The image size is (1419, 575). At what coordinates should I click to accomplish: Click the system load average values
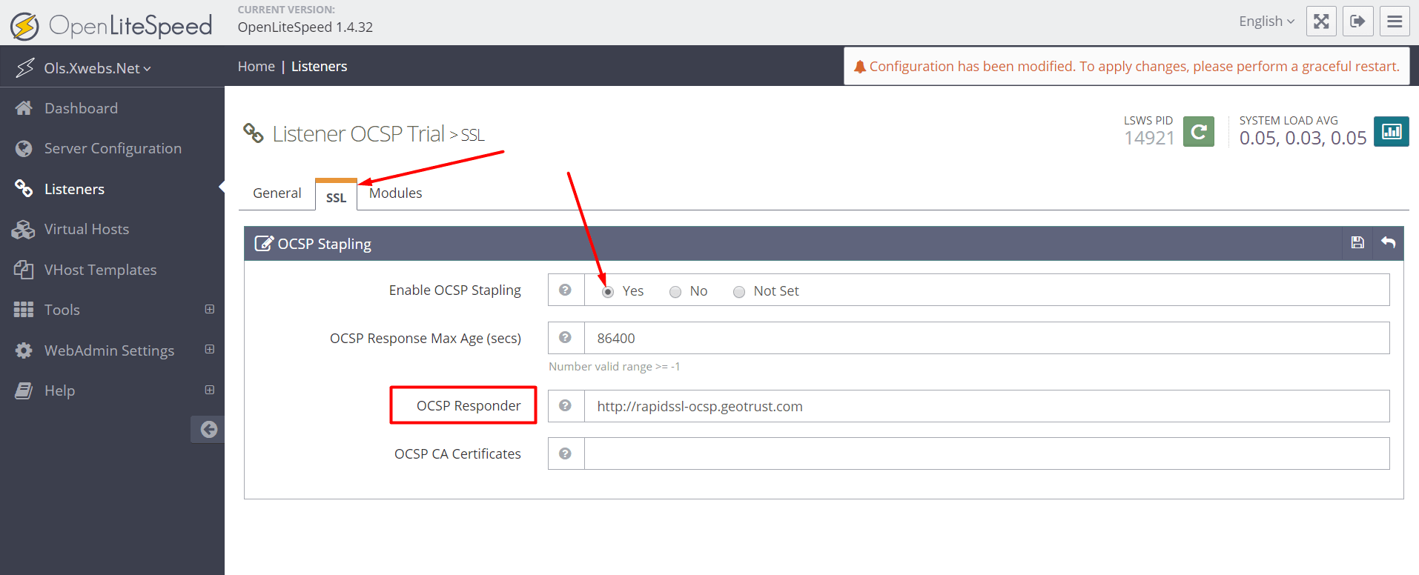pyautogui.click(x=1303, y=138)
